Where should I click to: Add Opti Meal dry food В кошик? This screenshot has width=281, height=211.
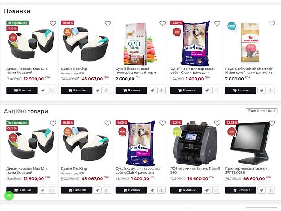tap(131, 91)
